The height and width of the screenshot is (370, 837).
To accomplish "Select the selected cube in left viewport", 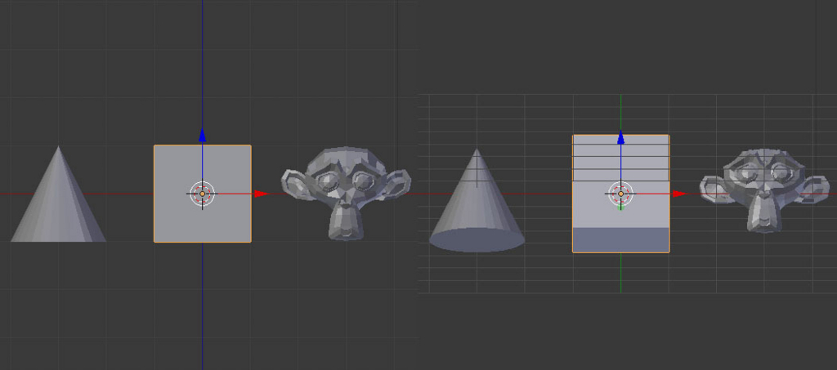I will 203,194.
